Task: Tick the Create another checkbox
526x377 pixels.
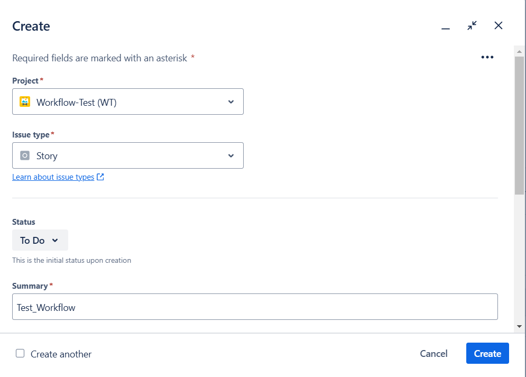Action: (x=20, y=354)
